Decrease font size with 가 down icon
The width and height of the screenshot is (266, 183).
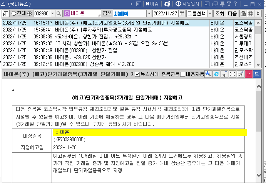224,74
